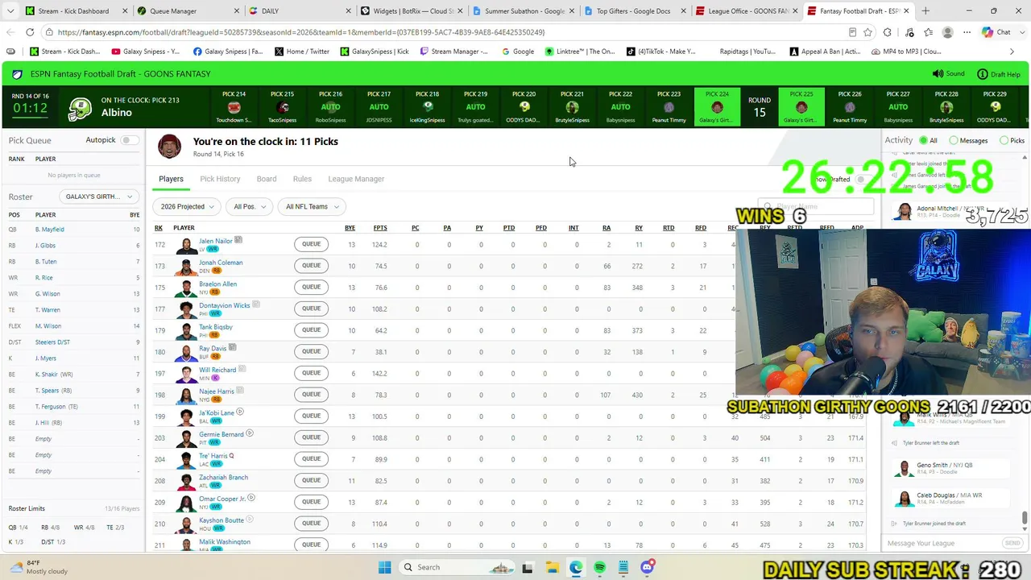The height and width of the screenshot is (580, 1031).
Task: Open the League Manager tab
Action: [x=356, y=179]
